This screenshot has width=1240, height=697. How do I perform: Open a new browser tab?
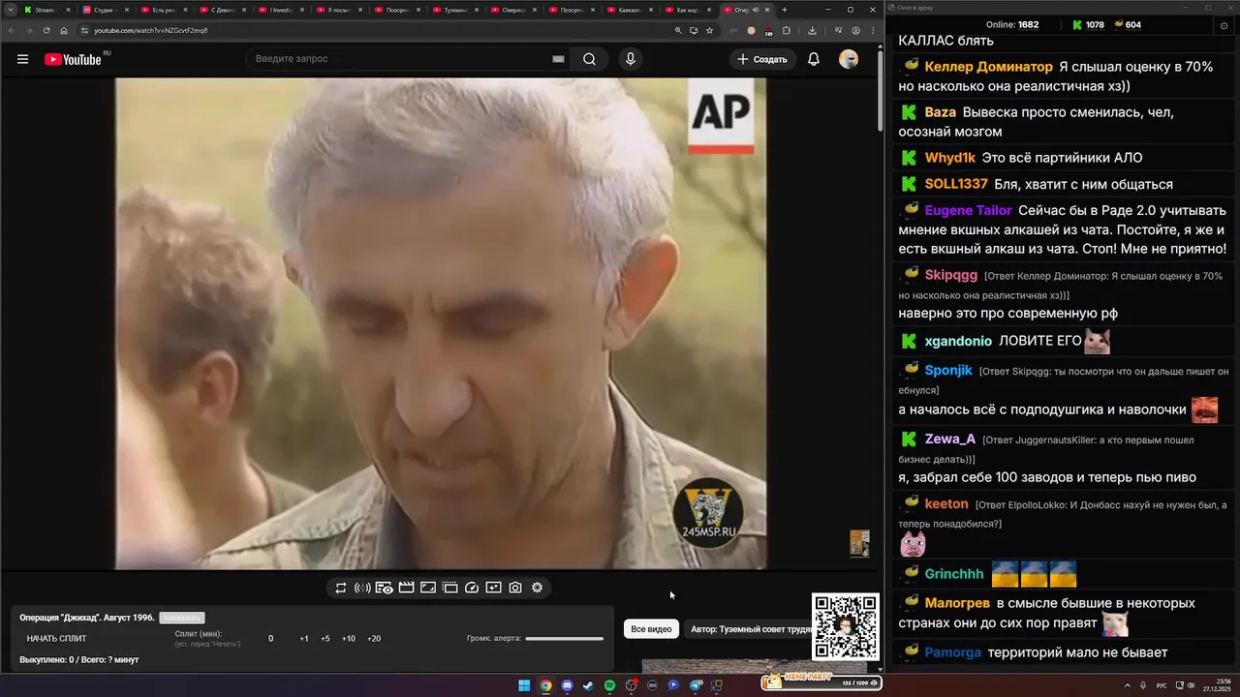785,10
